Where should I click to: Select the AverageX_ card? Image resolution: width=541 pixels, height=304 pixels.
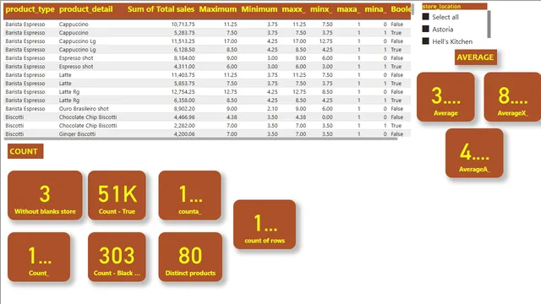pos(513,97)
